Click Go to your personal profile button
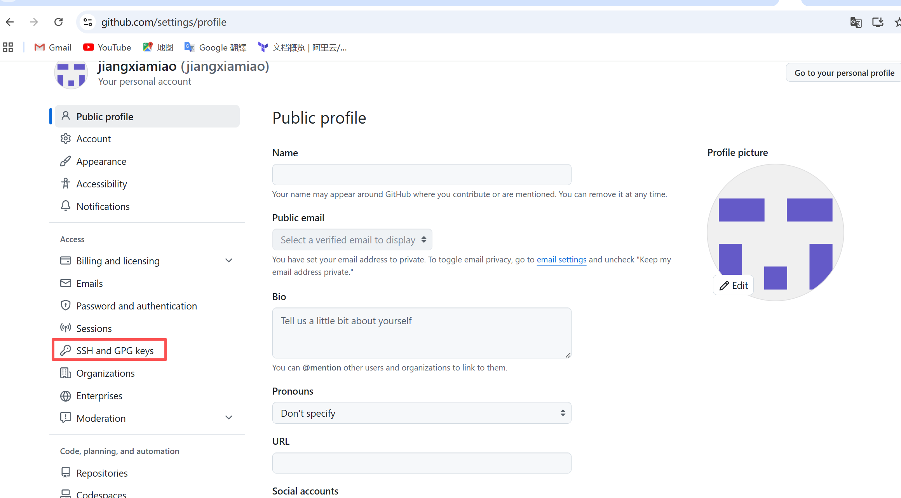This screenshot has width=901, height=498. pos(844,73)
